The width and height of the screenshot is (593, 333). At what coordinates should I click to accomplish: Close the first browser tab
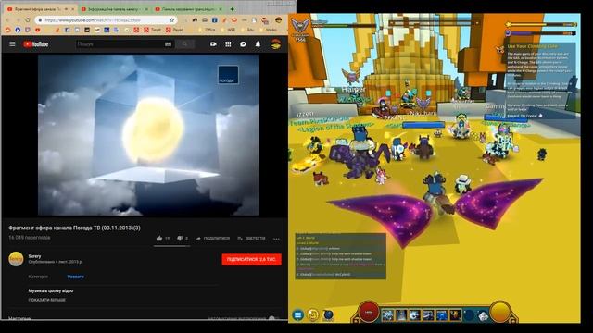tap(72, 9)
